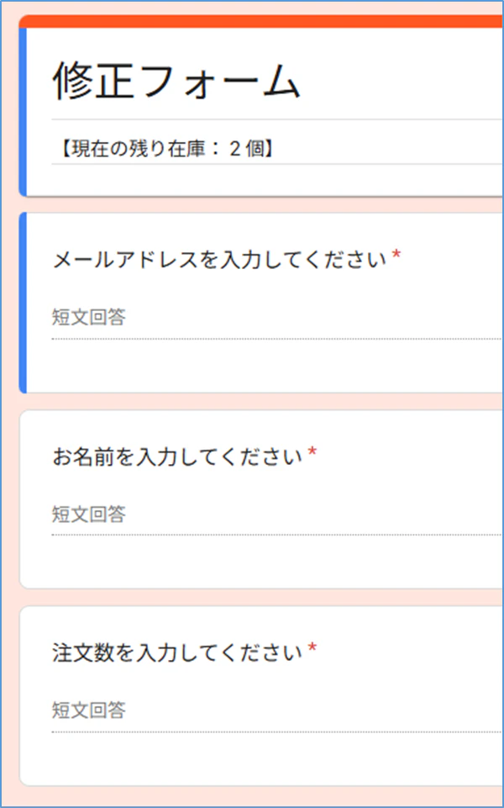This screenshot has width=504, height=808.
Task: Click the red asterisk beside the order quantity question
Action: 312,647
